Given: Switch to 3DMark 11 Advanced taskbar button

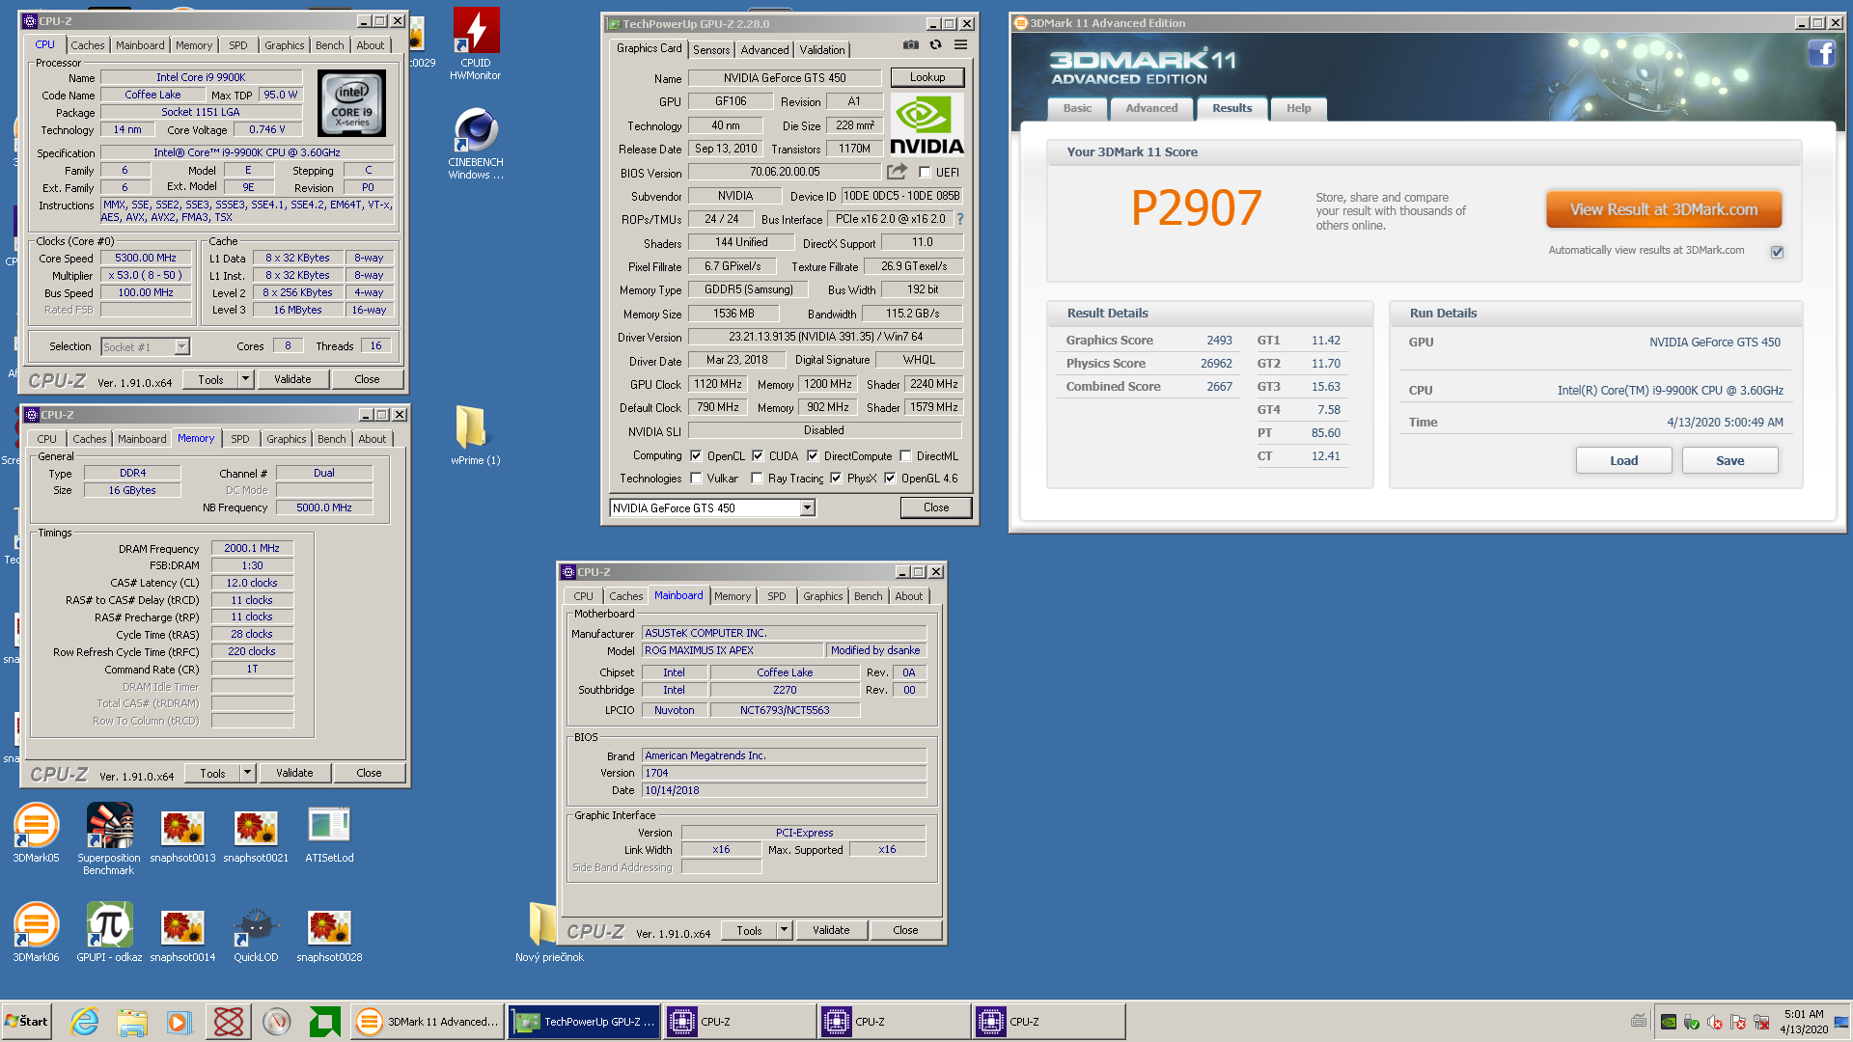Looking at the screenshot, I should click(427, 1022).
